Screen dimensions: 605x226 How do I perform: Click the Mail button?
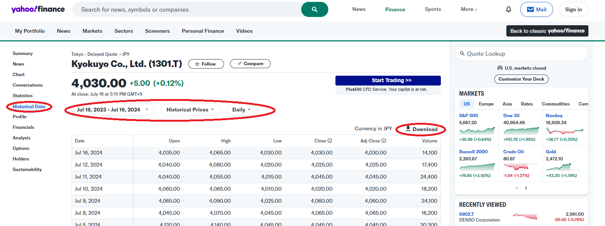pyautogui.click(x=536, y=9)
